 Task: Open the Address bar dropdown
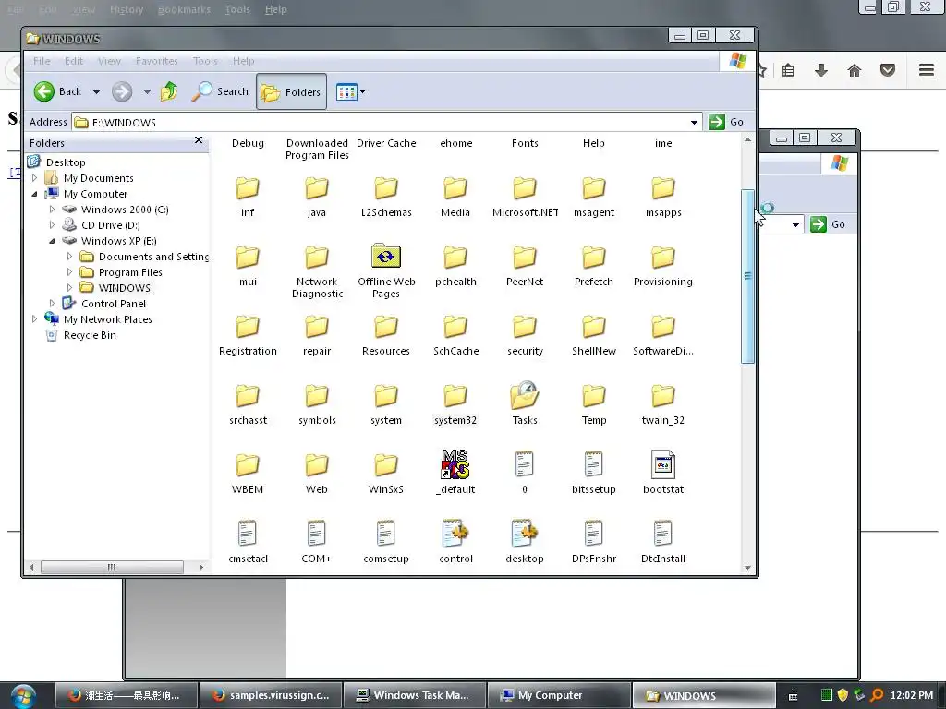coord(694,123)
